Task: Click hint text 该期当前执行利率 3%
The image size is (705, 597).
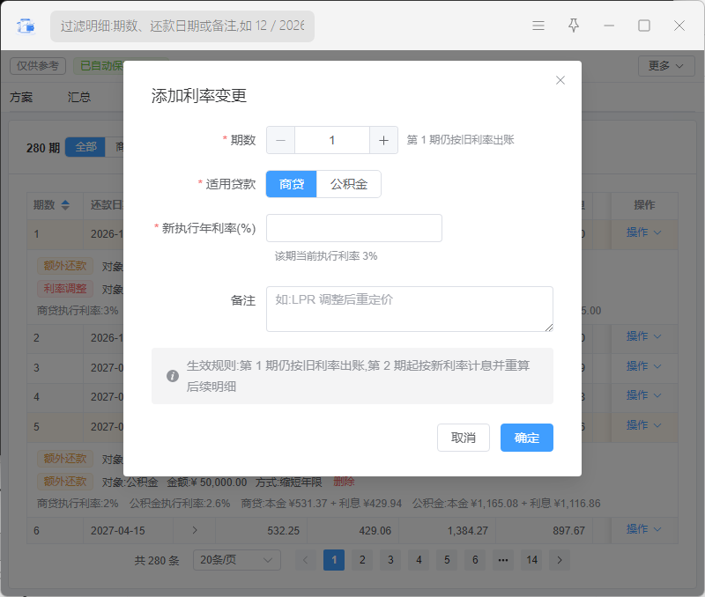Action: tap(326, 256)
